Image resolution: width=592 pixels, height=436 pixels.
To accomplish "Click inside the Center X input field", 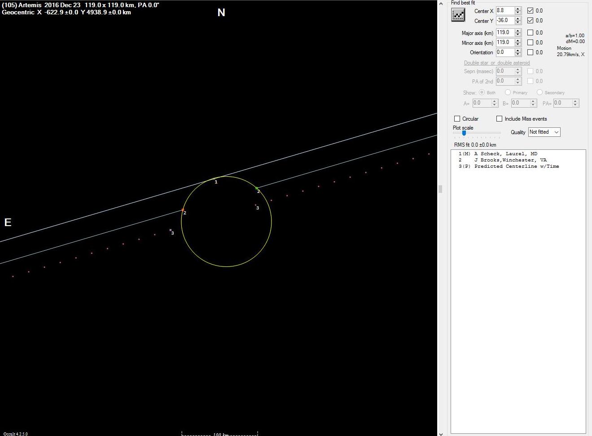I will (x=504, y=10).
